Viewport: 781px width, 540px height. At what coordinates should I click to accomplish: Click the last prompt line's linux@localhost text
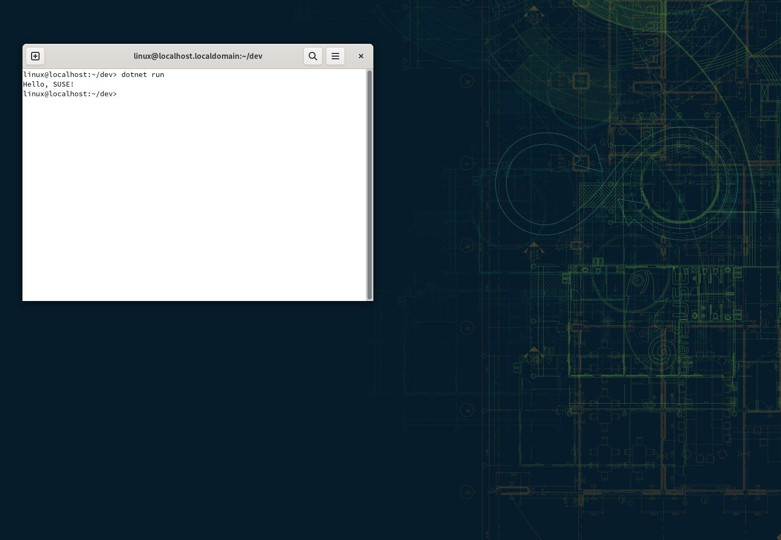pos(55,94)
